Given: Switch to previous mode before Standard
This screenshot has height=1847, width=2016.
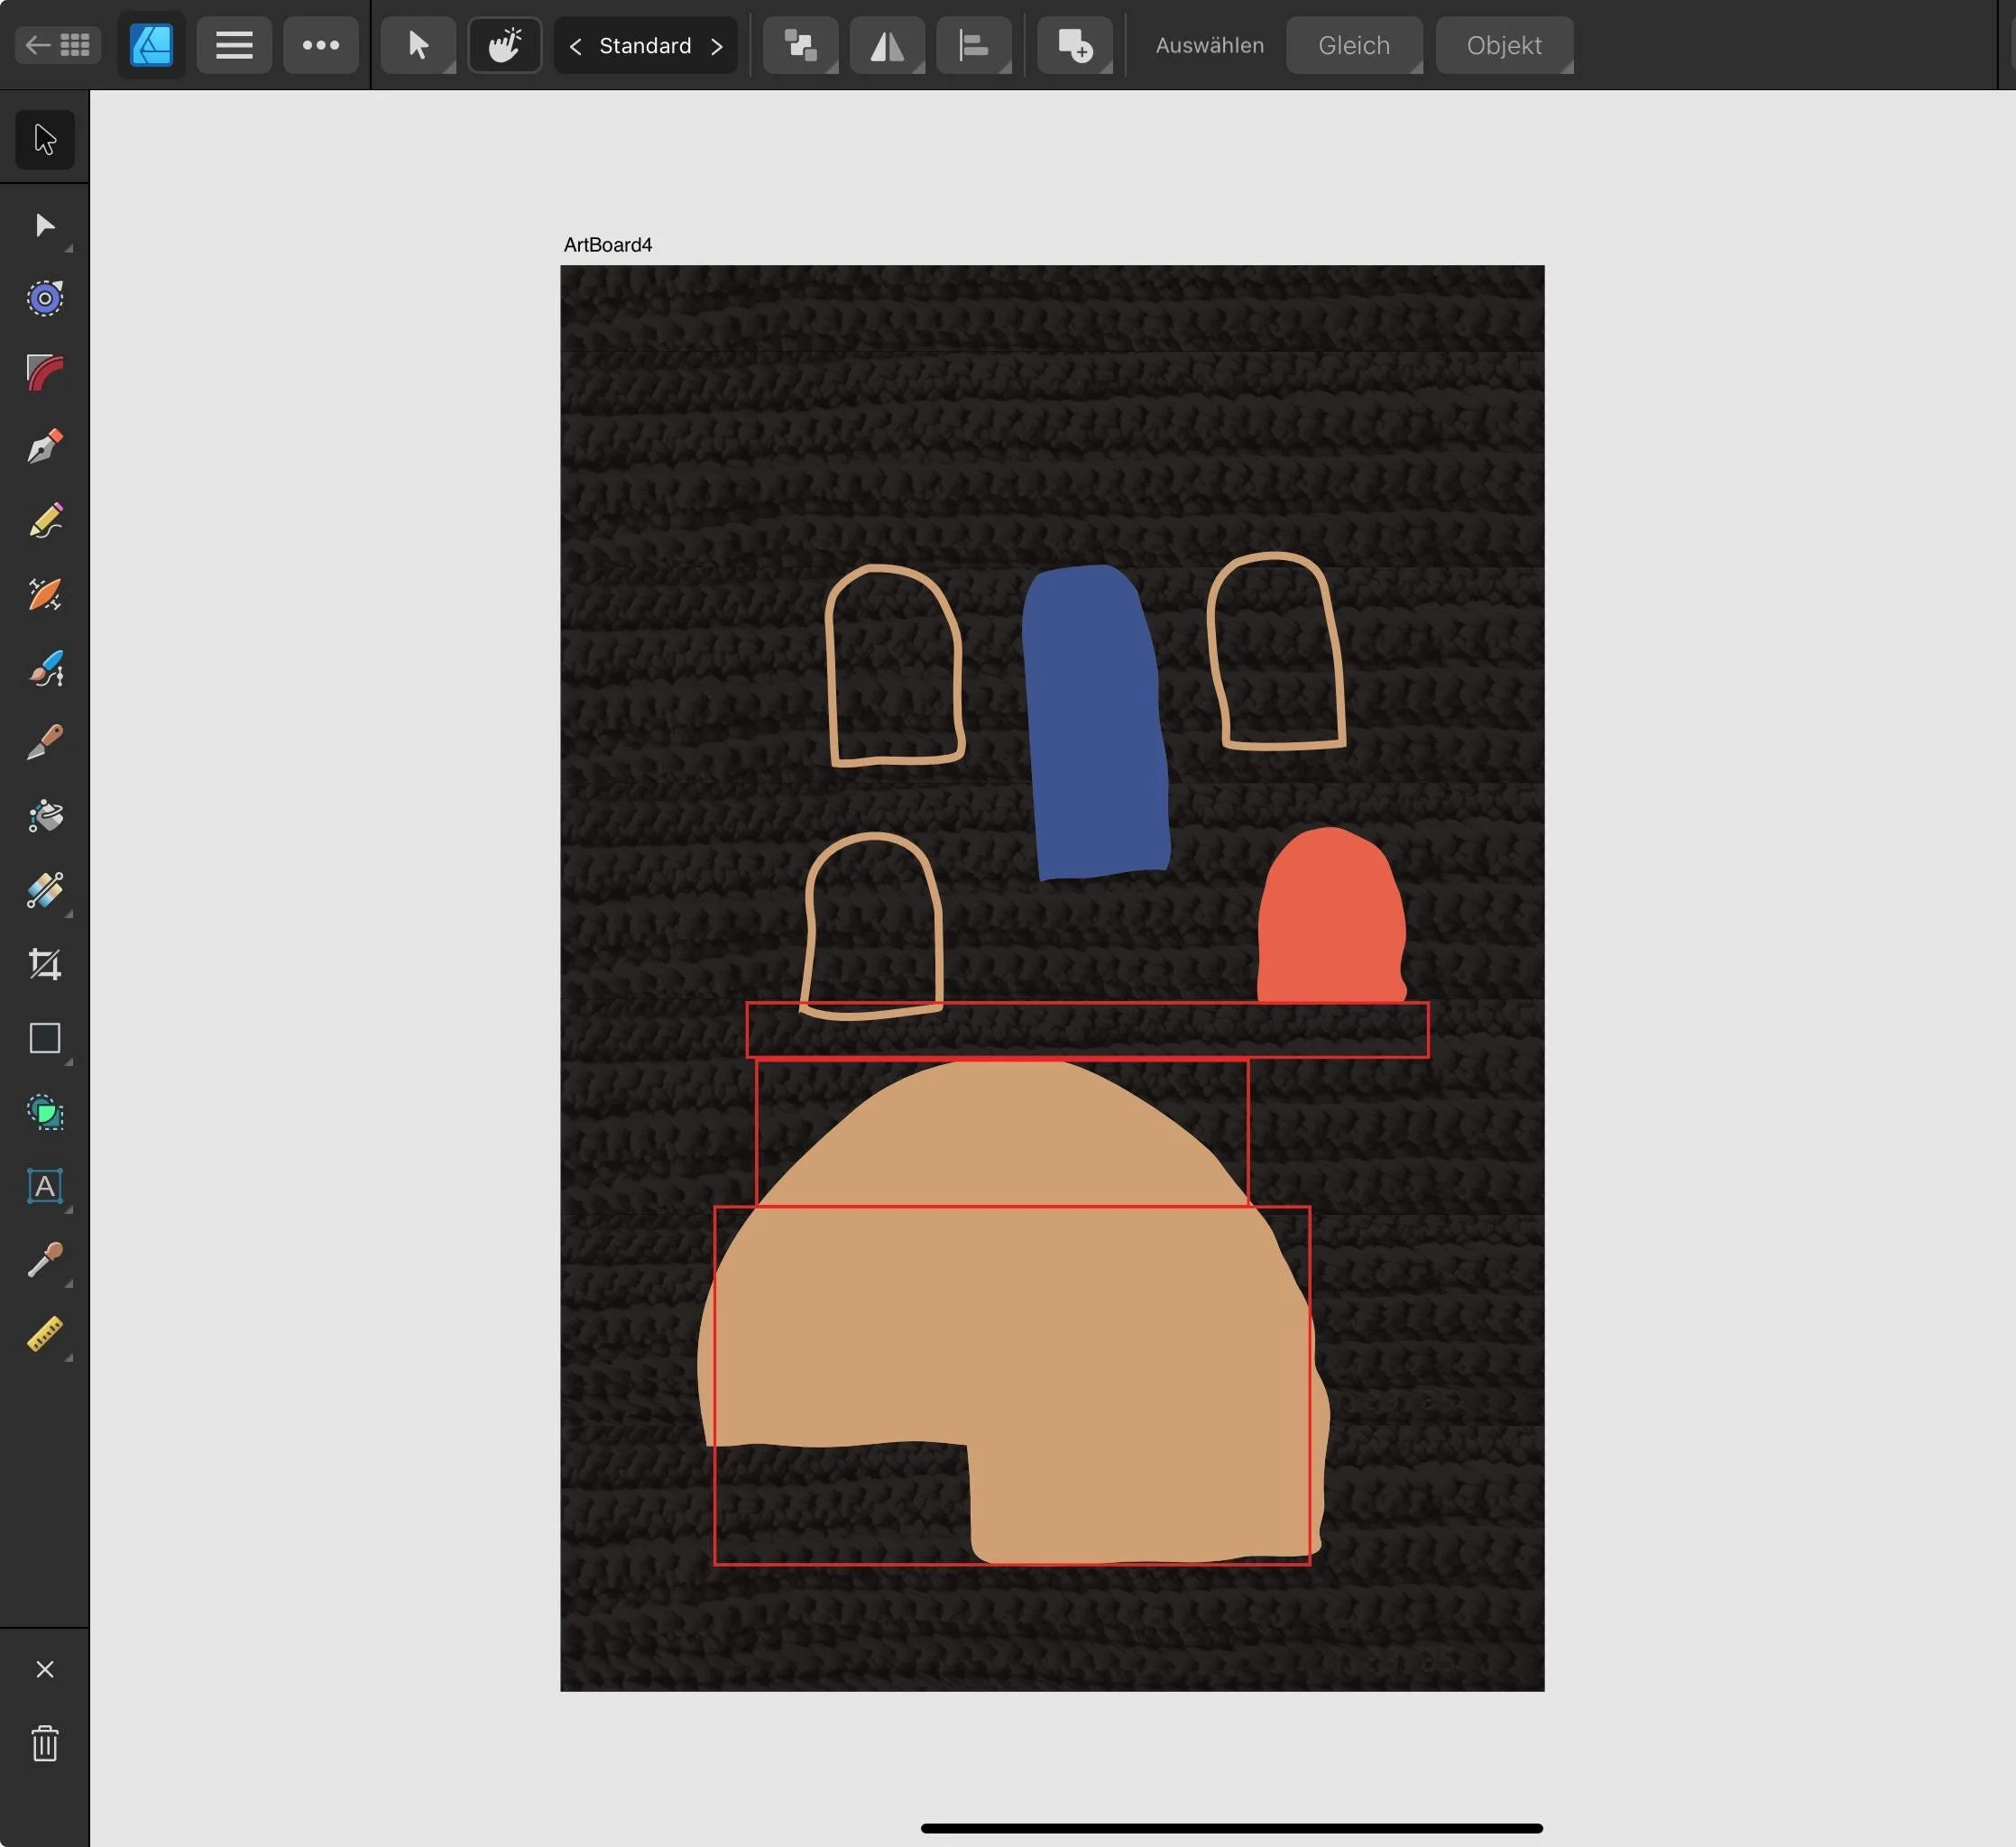Looking at the screenshot, I should [575, 46].
